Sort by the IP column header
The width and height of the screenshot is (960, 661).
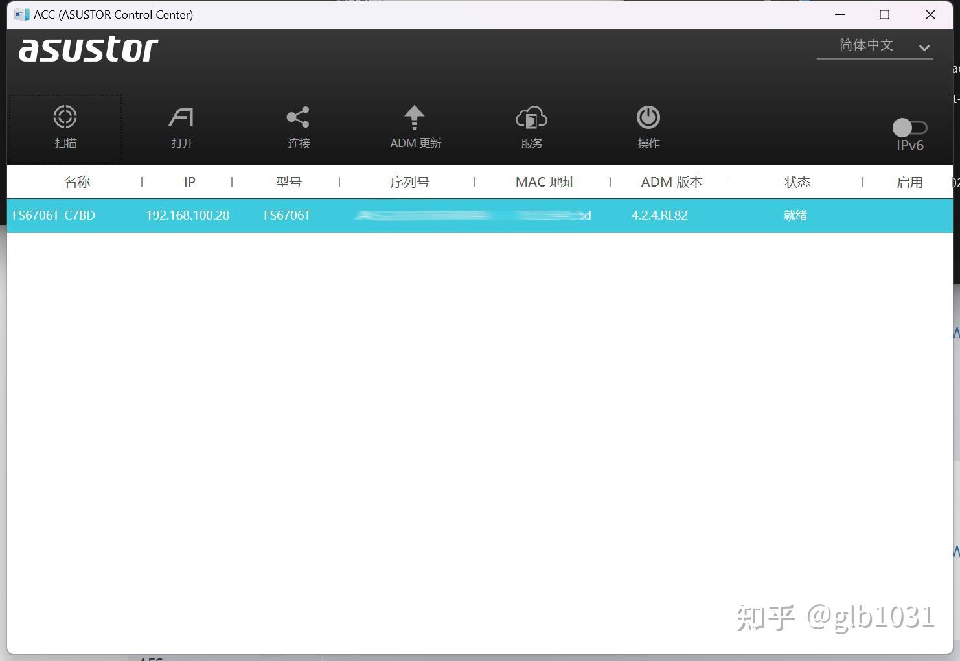(x=189, y=182)
